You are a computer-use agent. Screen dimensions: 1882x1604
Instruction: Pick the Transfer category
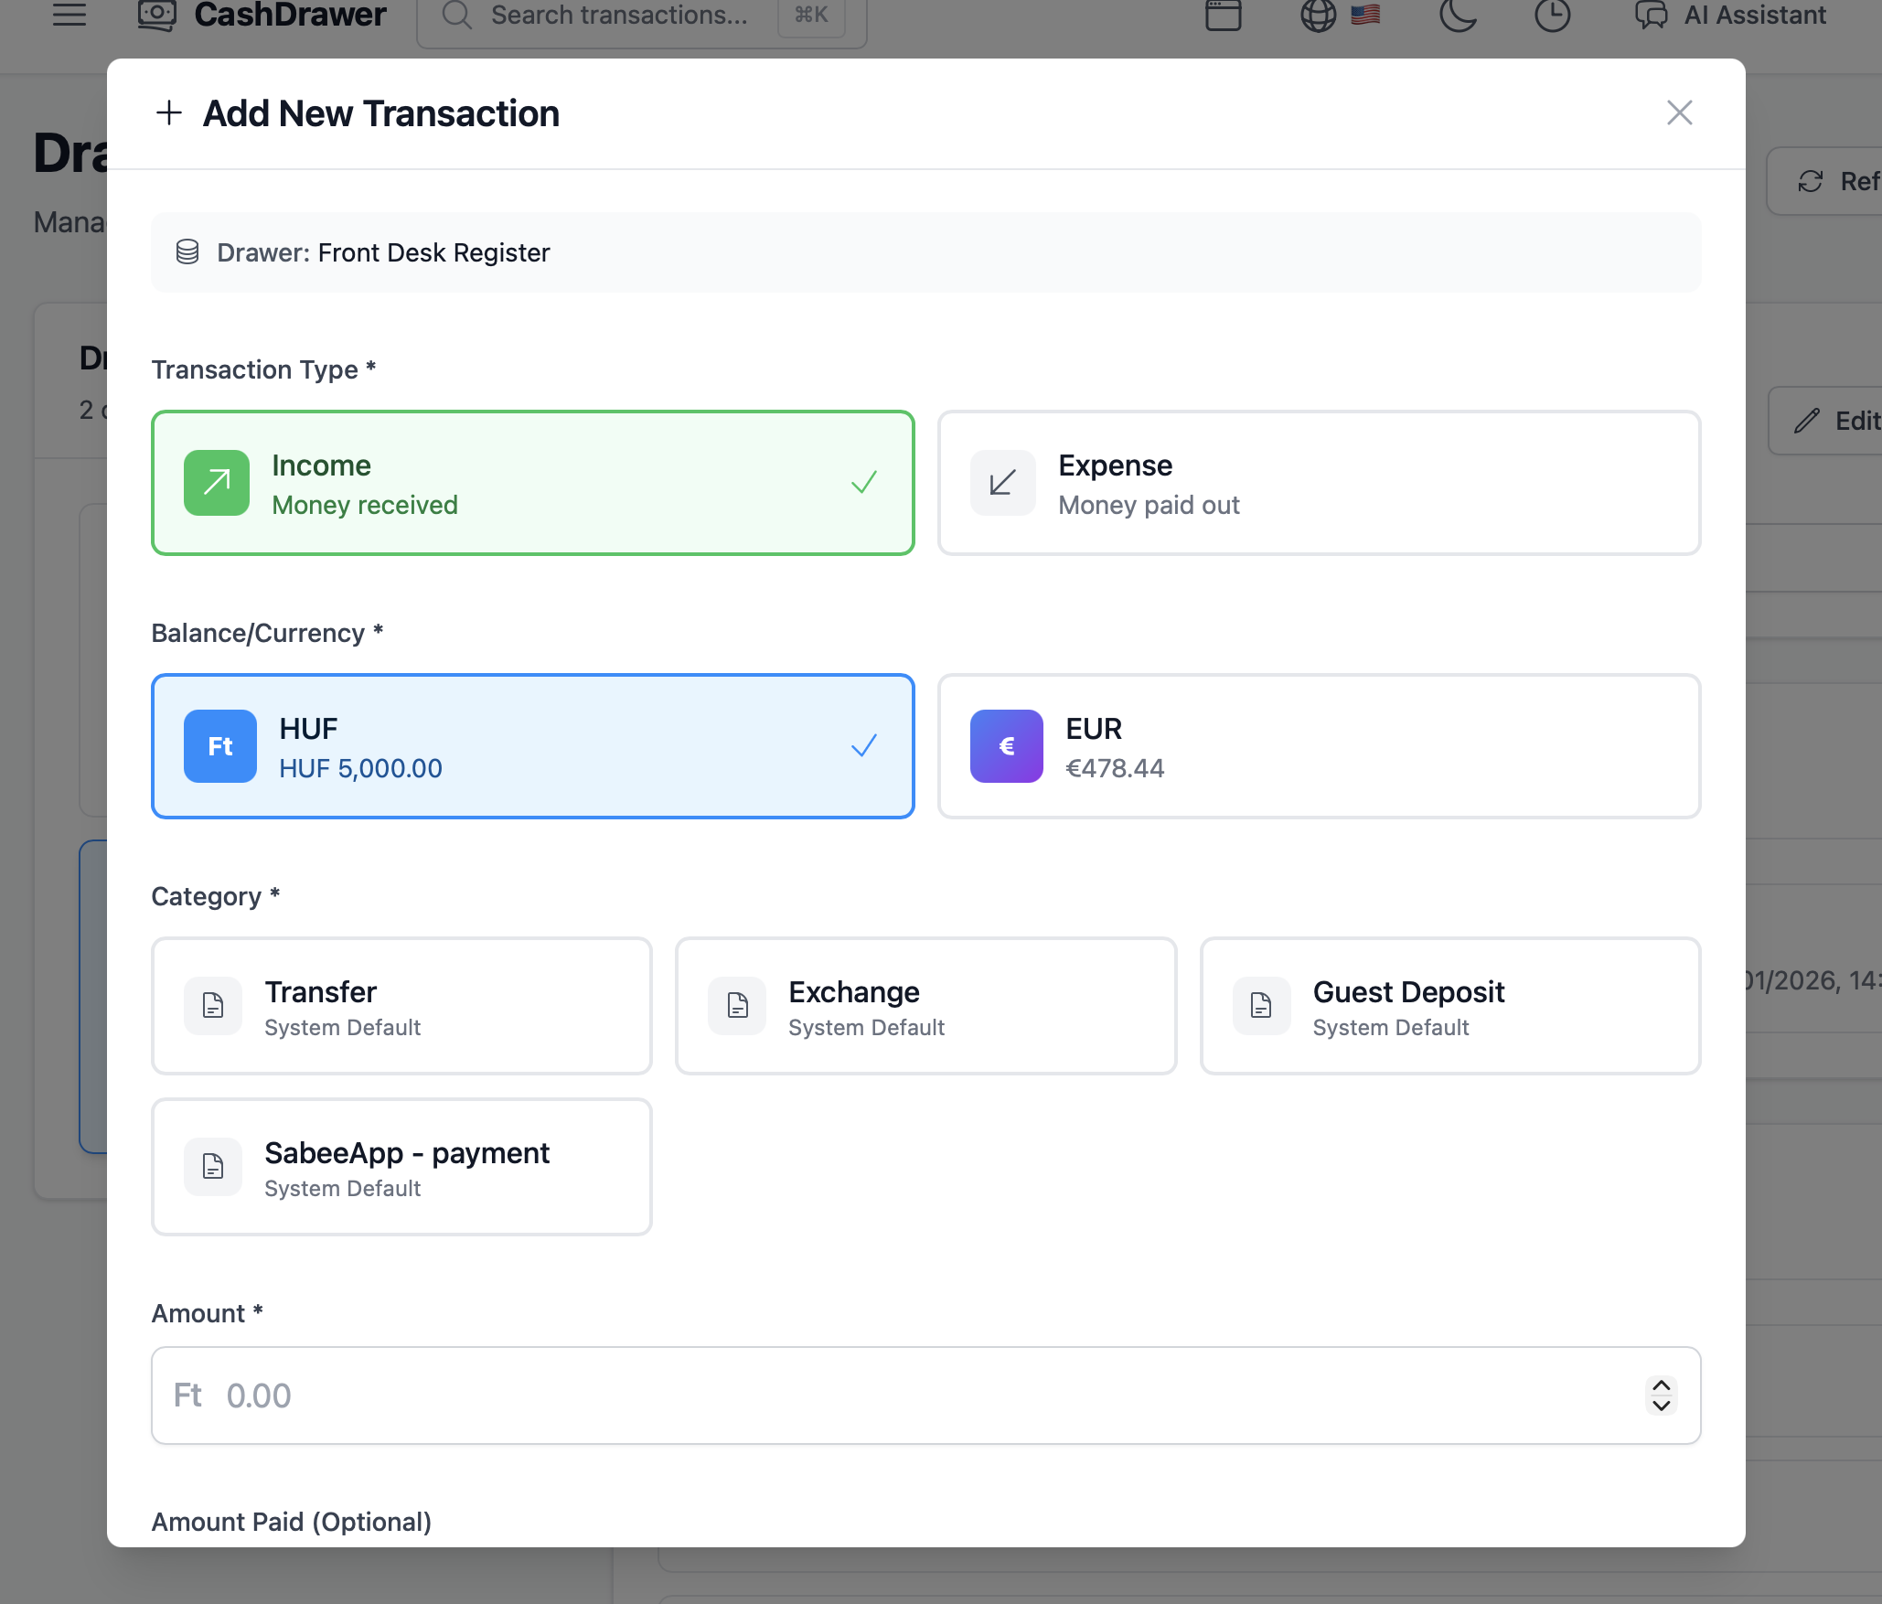click(x=401, y=1006)
